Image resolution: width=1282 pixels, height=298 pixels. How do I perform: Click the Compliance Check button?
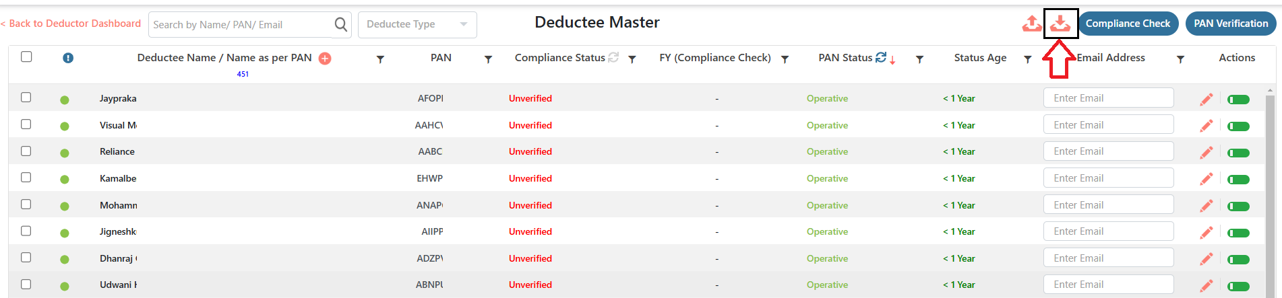pyautogui.click(x=1128, y=24)
